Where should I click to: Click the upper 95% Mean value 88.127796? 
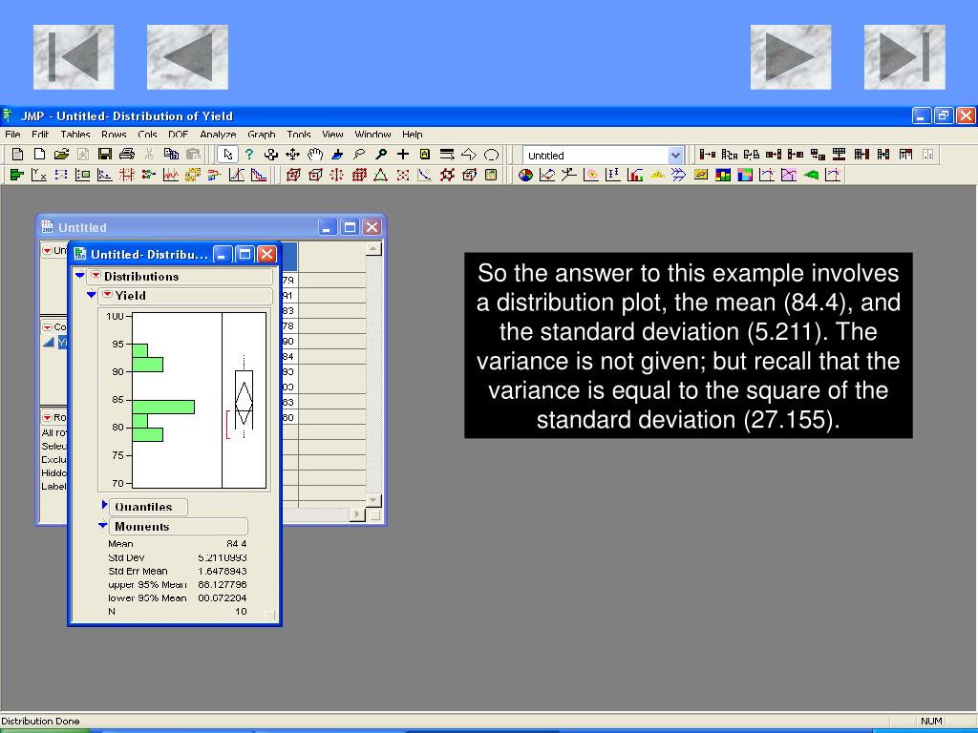point(223,585)
